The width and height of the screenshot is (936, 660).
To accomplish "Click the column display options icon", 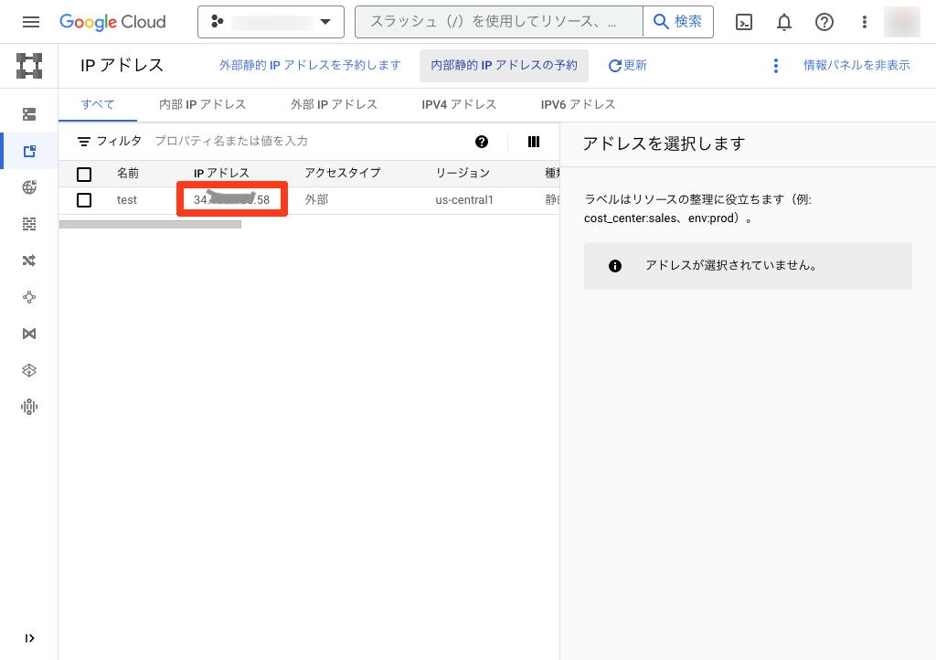I will tap(534, 142).
